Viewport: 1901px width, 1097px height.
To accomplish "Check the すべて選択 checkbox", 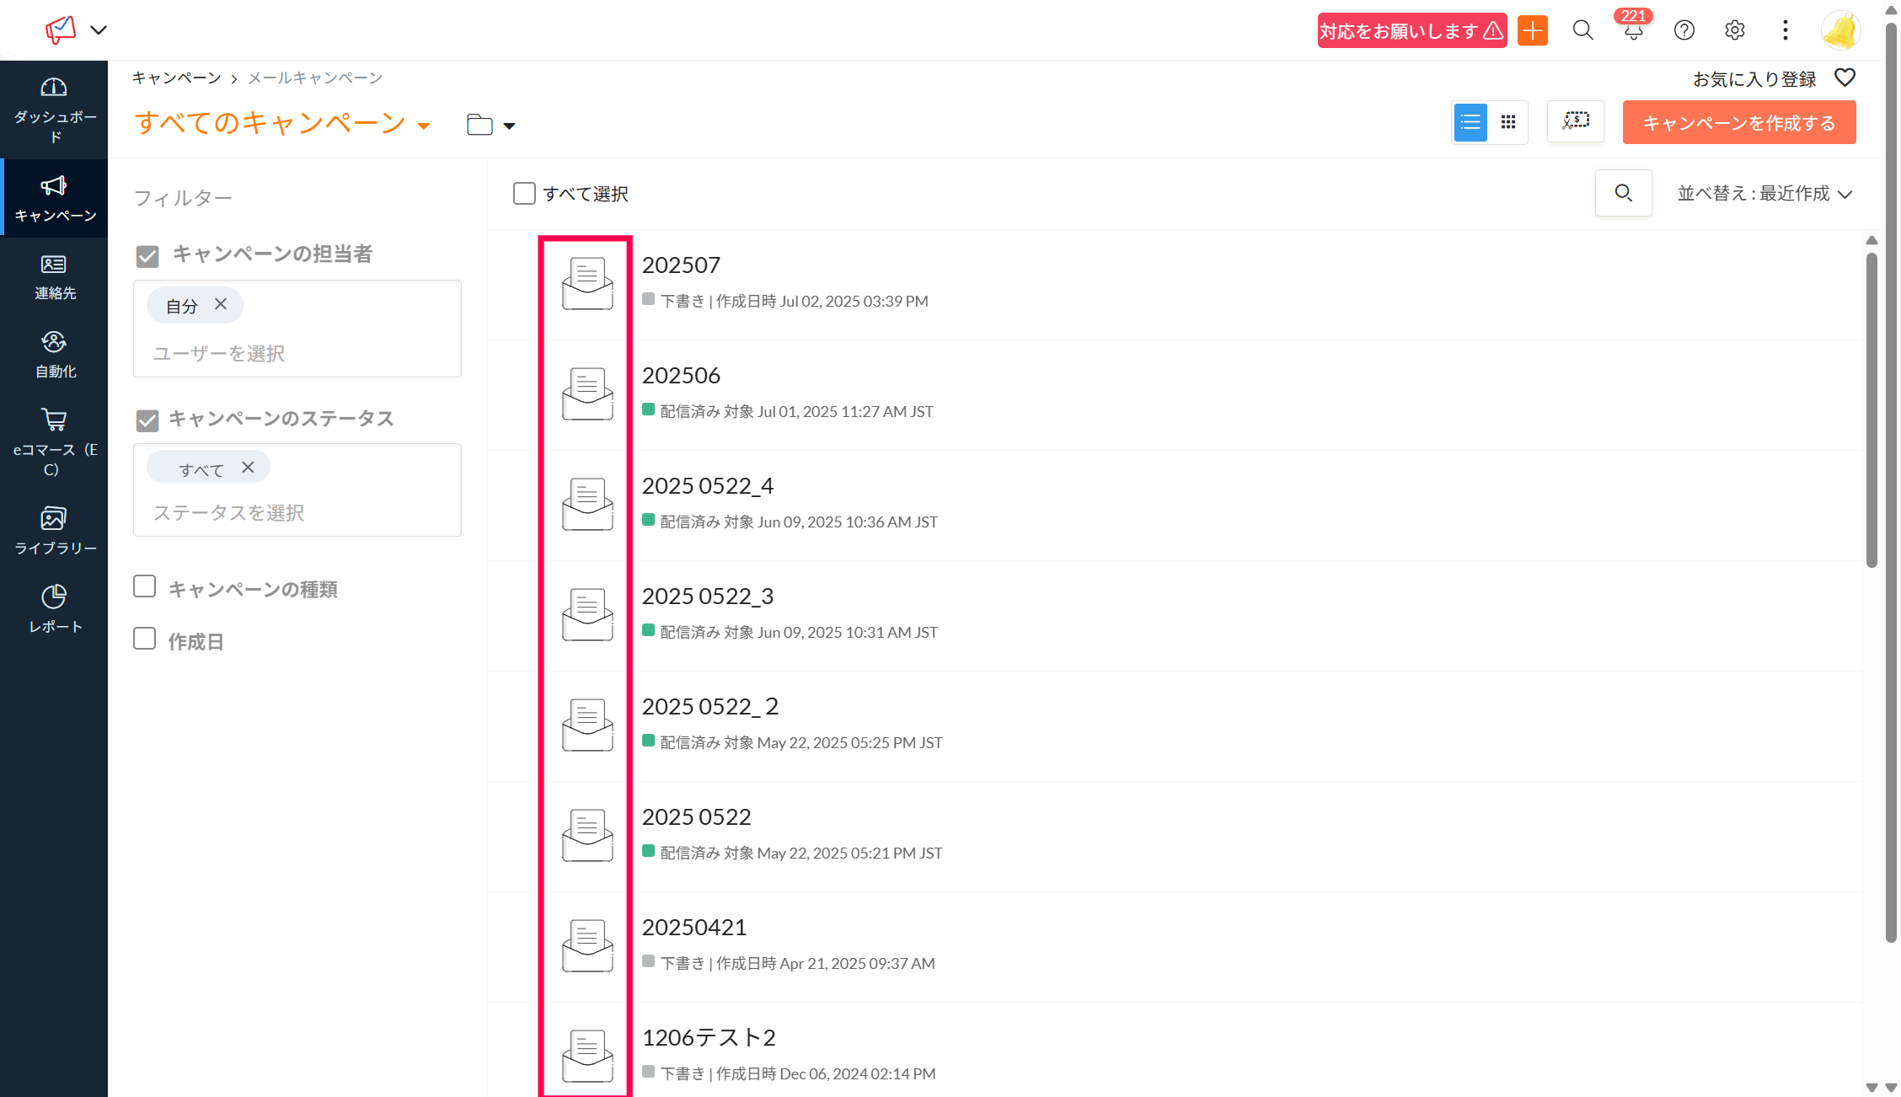I will point(524,194).
